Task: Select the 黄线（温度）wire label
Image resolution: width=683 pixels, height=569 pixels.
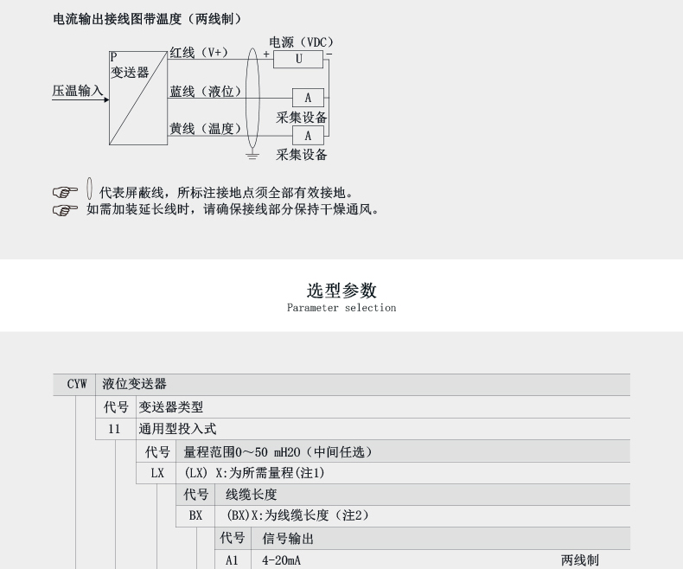Action: (x=204, y=129)
